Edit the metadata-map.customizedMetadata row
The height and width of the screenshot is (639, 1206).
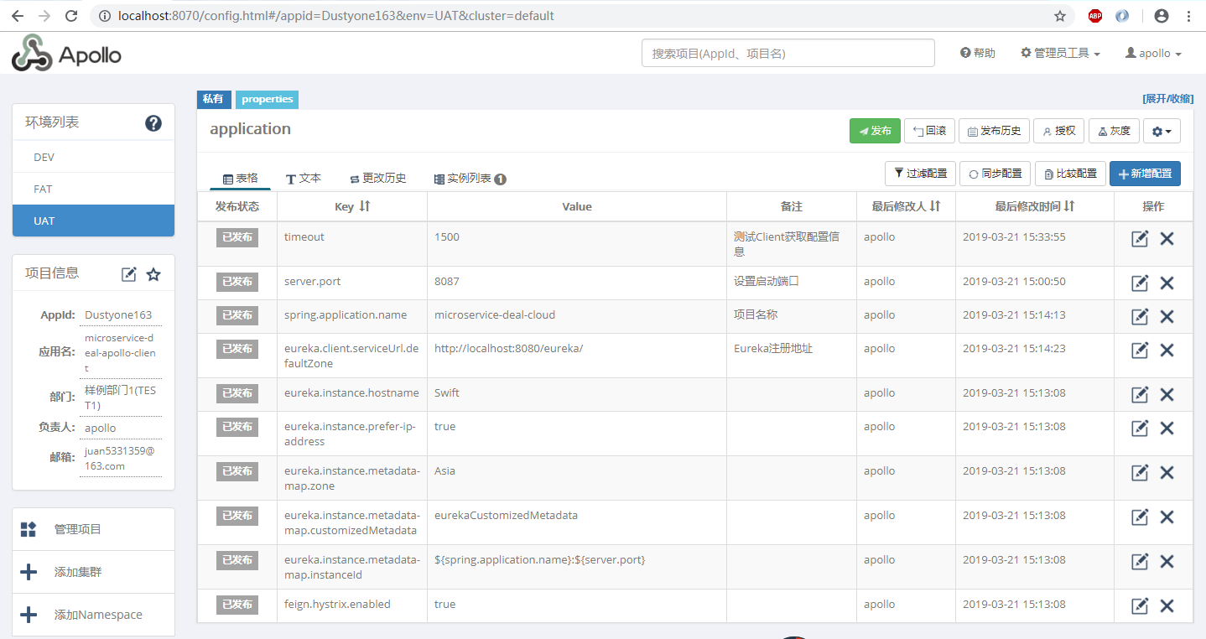[1140, 517]
